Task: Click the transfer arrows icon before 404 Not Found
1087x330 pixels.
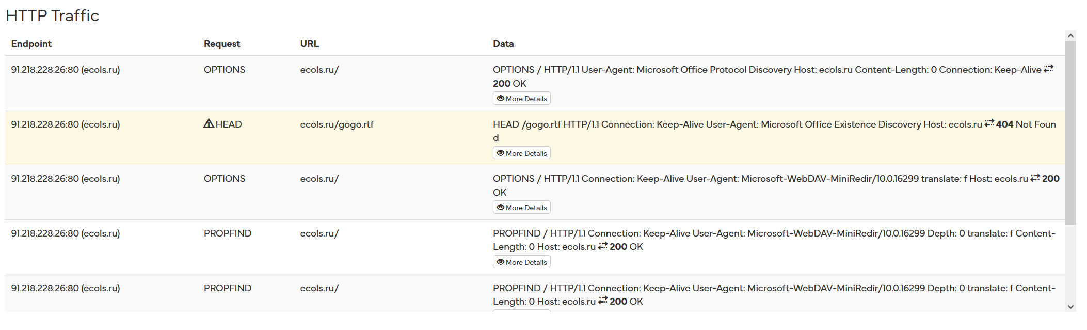Action: 989,124
